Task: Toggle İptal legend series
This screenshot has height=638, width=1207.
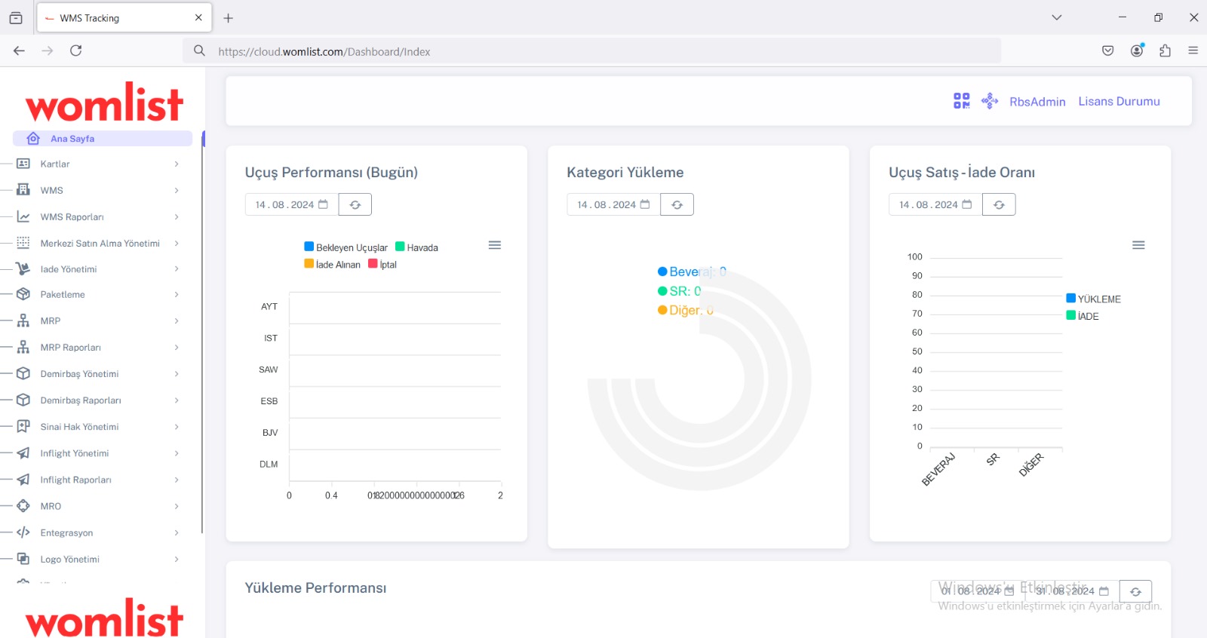Action: [382, 265]
